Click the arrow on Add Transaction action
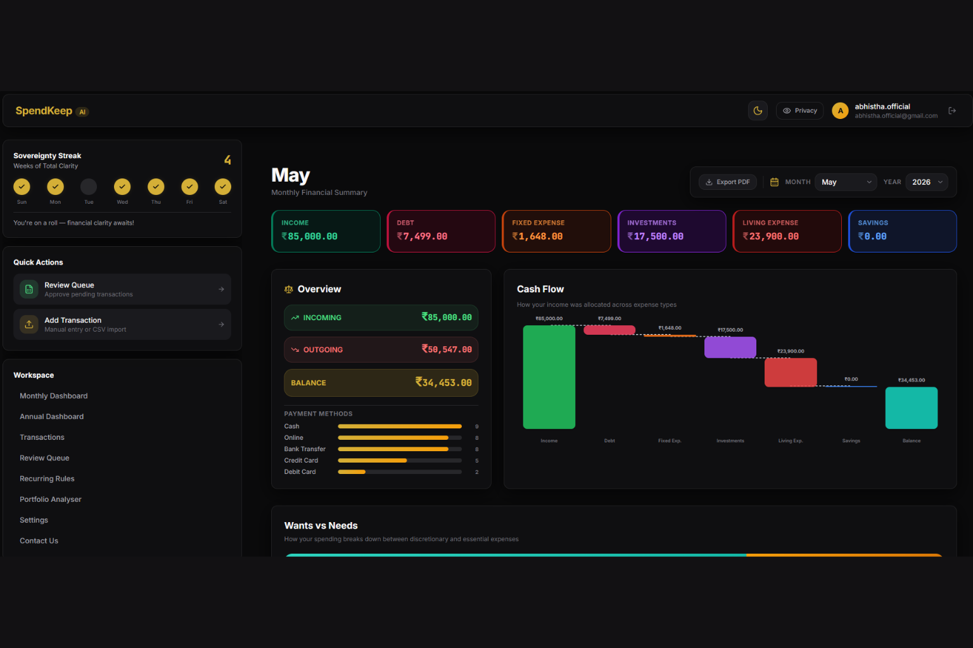Viewport: 973px width, 648px height. tap(221, 325)
